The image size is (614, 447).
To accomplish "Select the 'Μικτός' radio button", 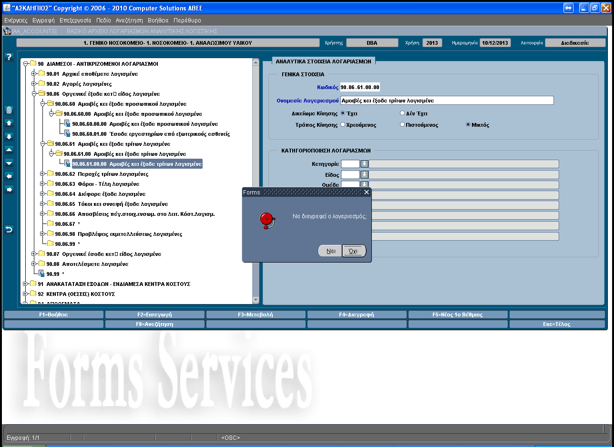I will click(x=468, y=125).
